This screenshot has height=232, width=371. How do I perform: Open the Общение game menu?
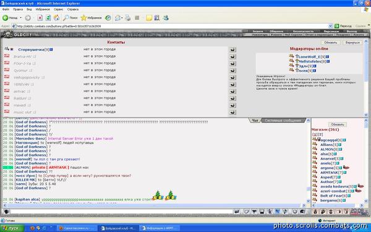pos(276,32)
